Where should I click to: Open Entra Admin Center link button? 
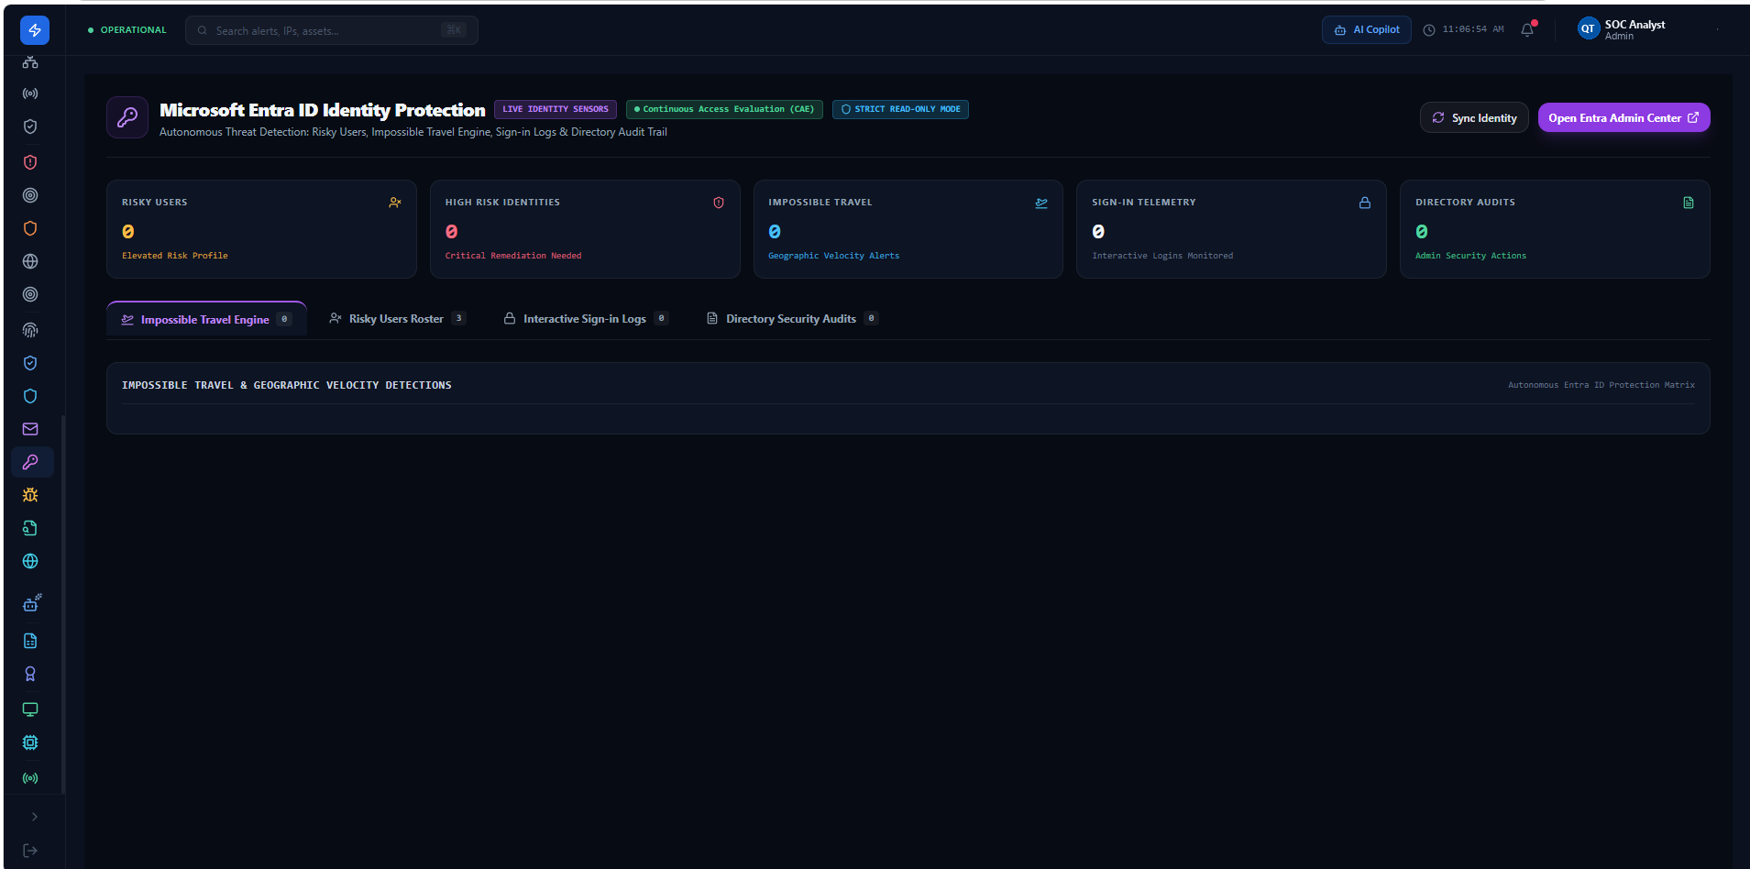[1623, 117]
